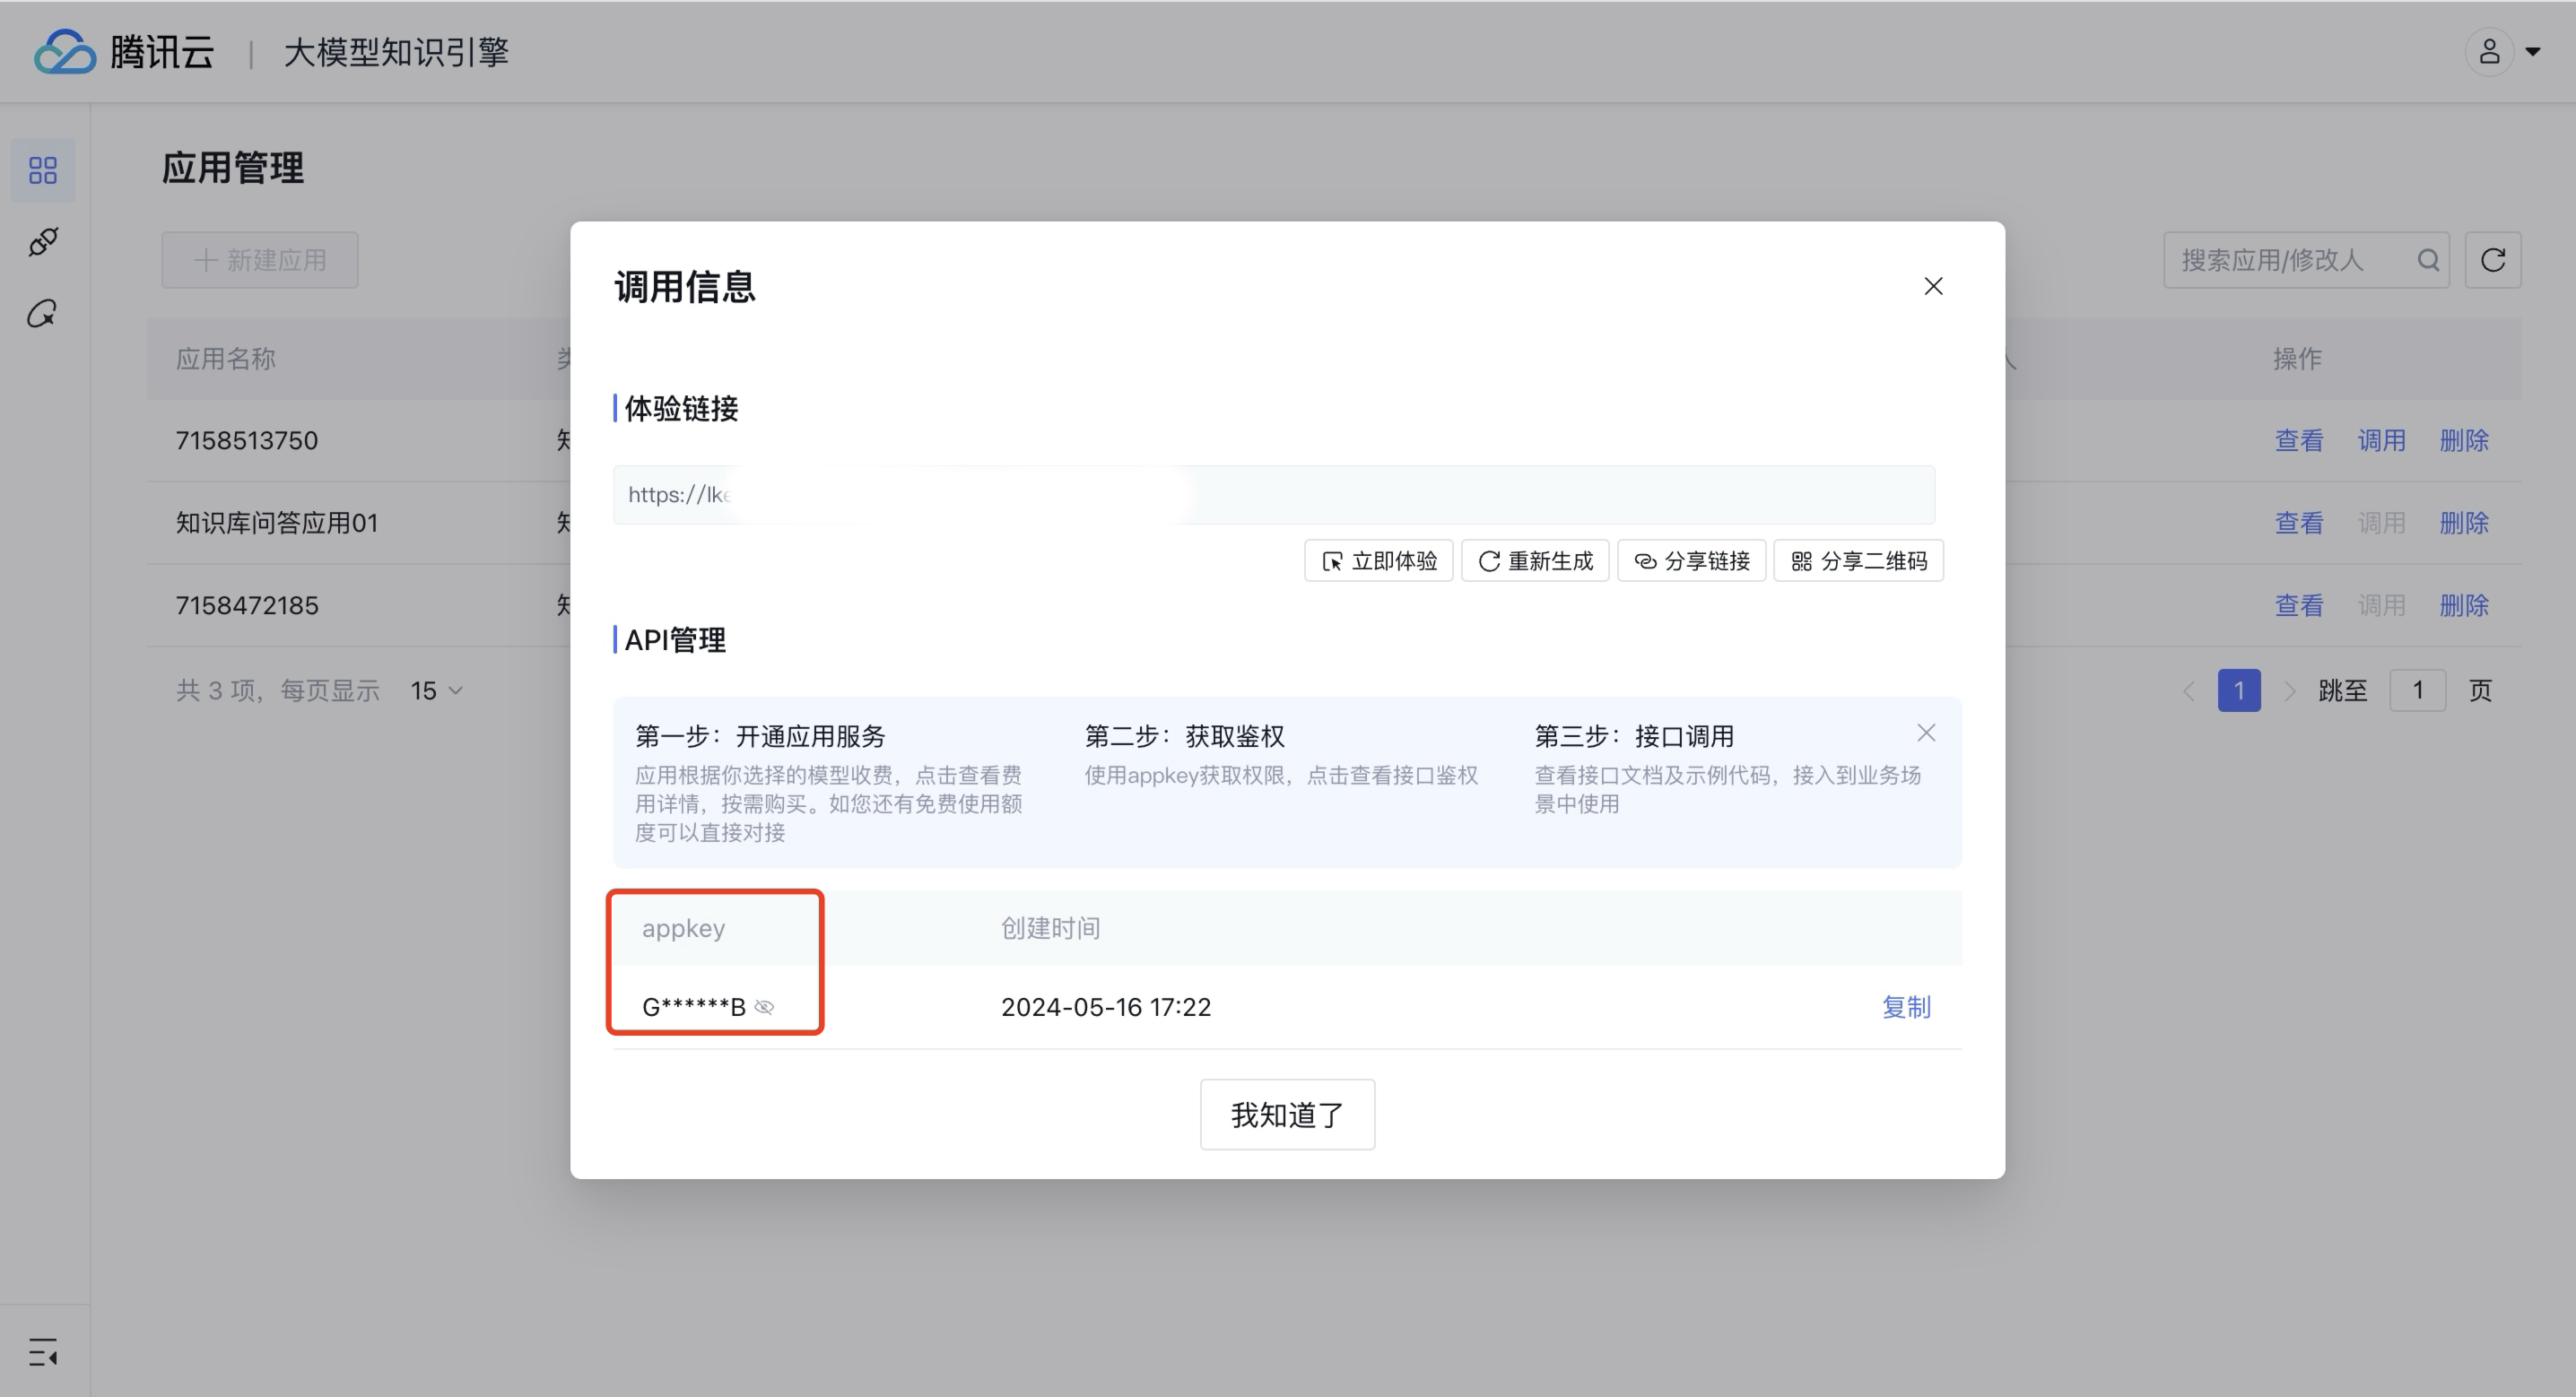Screen dimensions: 2576x1397
Task: Click 重新生成 to regenerate link
Action: pyautogui.click(x=1535, y=561)
